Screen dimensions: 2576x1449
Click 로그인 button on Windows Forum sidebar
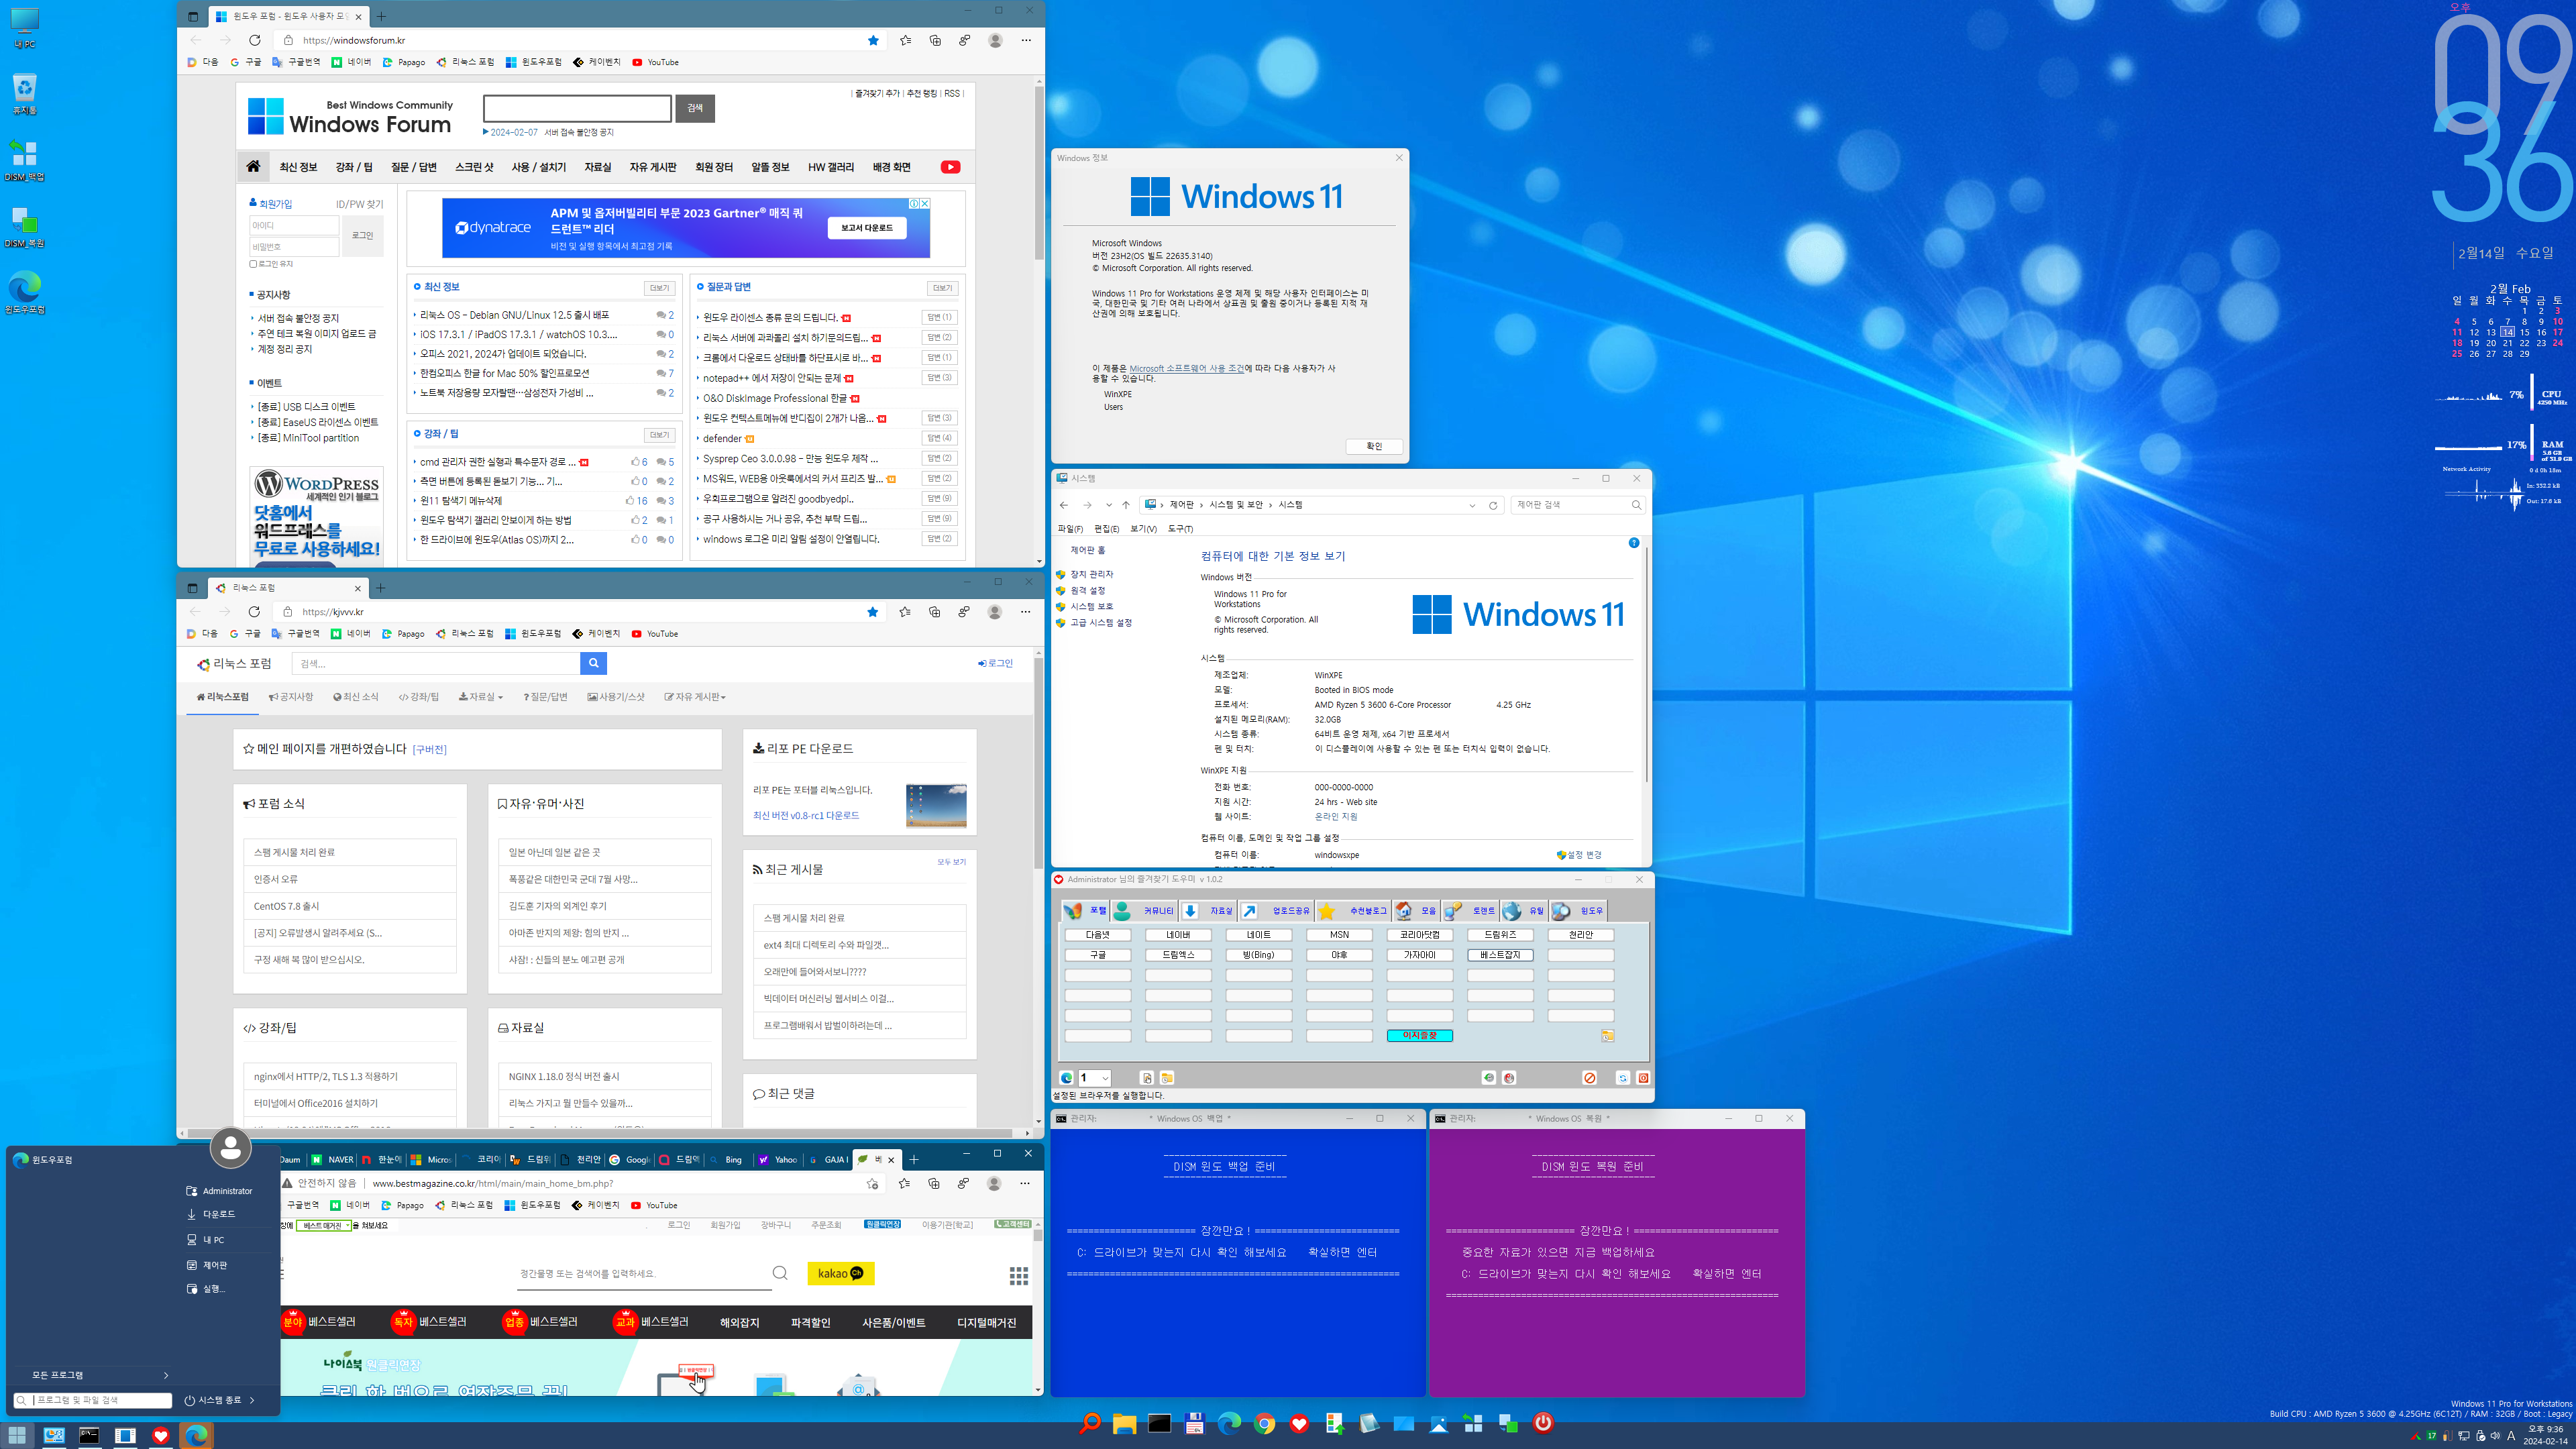click(363, 236)
